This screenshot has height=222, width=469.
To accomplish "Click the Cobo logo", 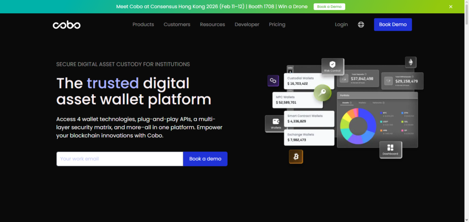I will point(66,25).
